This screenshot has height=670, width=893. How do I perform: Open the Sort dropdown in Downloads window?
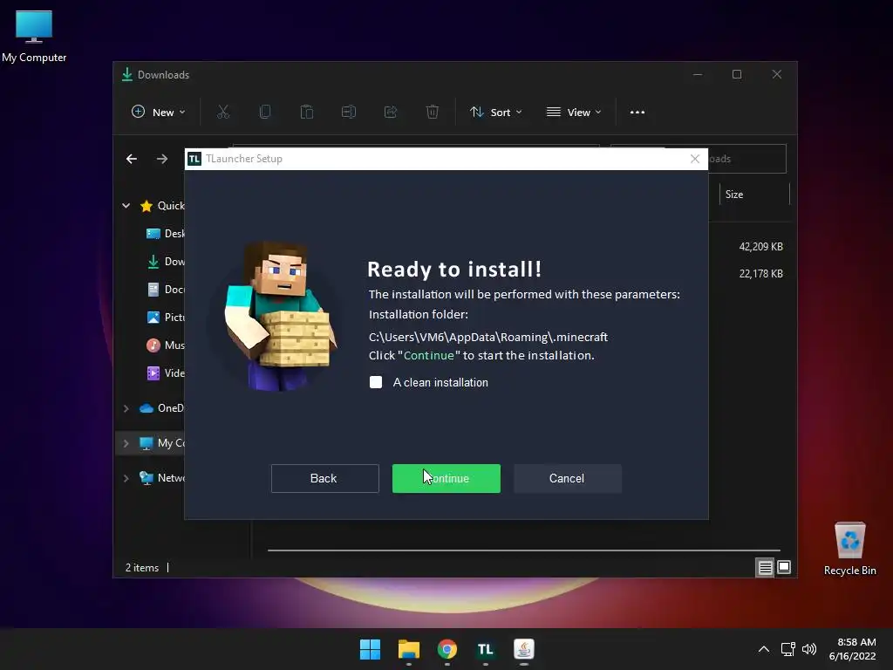click(x=495, y=113)
